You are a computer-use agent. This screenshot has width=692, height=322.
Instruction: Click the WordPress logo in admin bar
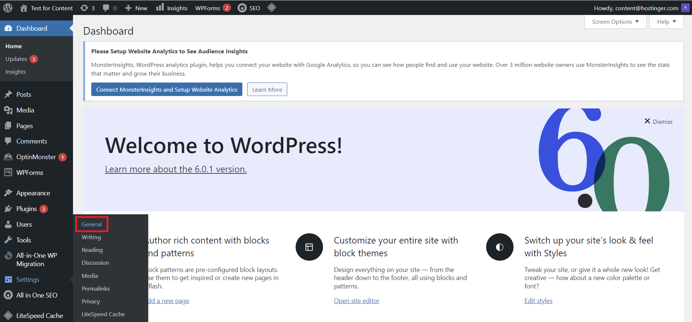click(x=8, y=8)
